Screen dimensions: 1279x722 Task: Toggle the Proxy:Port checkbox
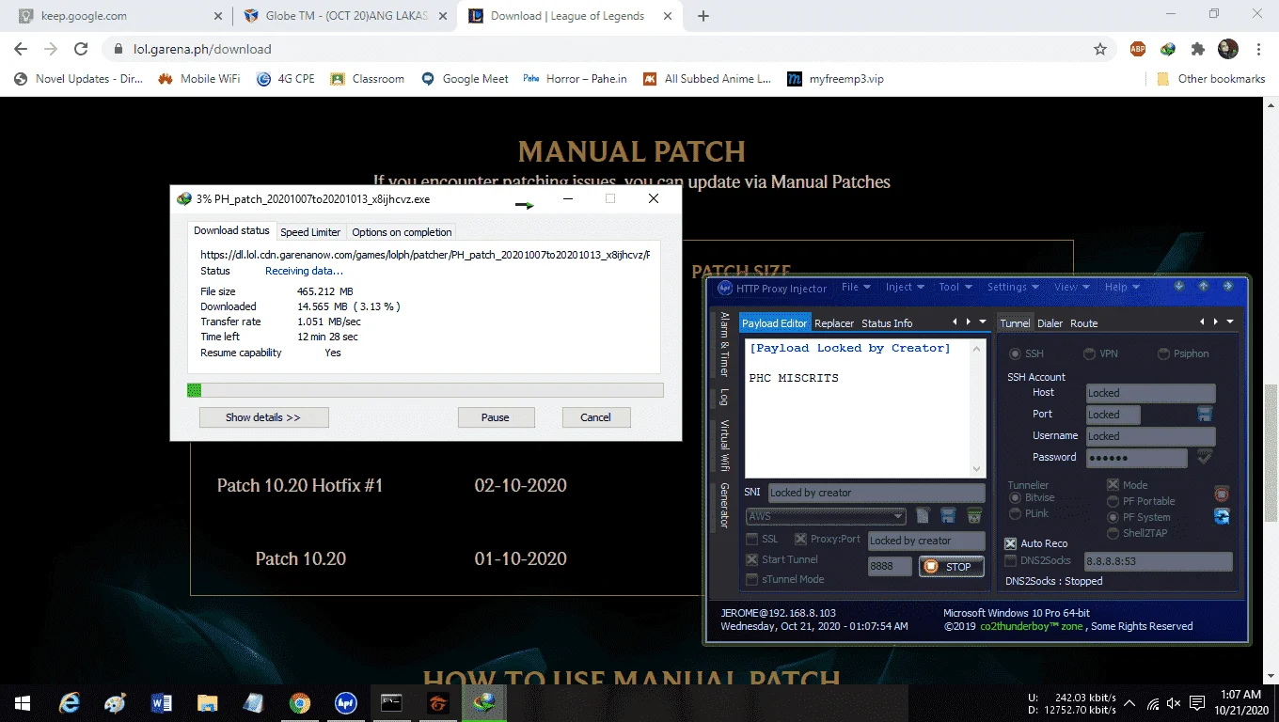800,540
